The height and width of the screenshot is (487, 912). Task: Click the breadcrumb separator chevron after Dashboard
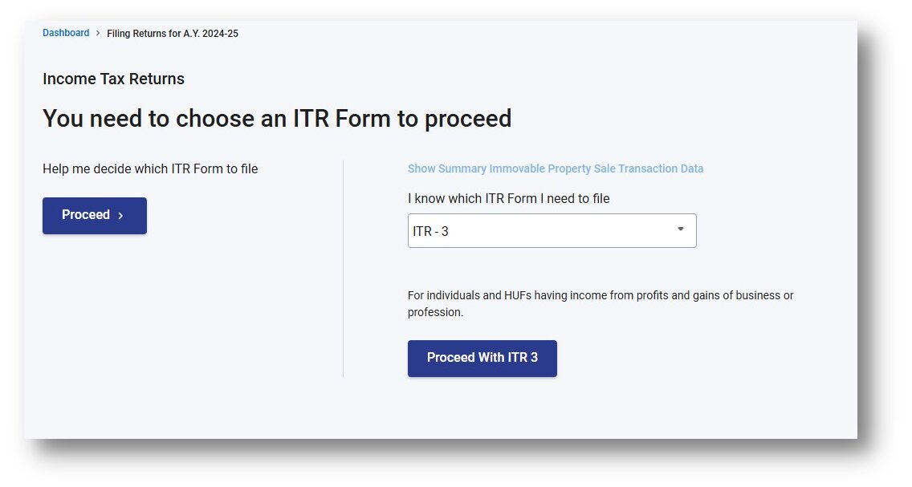(98, 33)
